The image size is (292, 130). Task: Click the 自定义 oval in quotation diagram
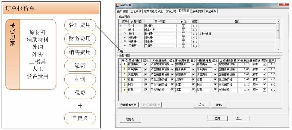(x=80, y=118)
